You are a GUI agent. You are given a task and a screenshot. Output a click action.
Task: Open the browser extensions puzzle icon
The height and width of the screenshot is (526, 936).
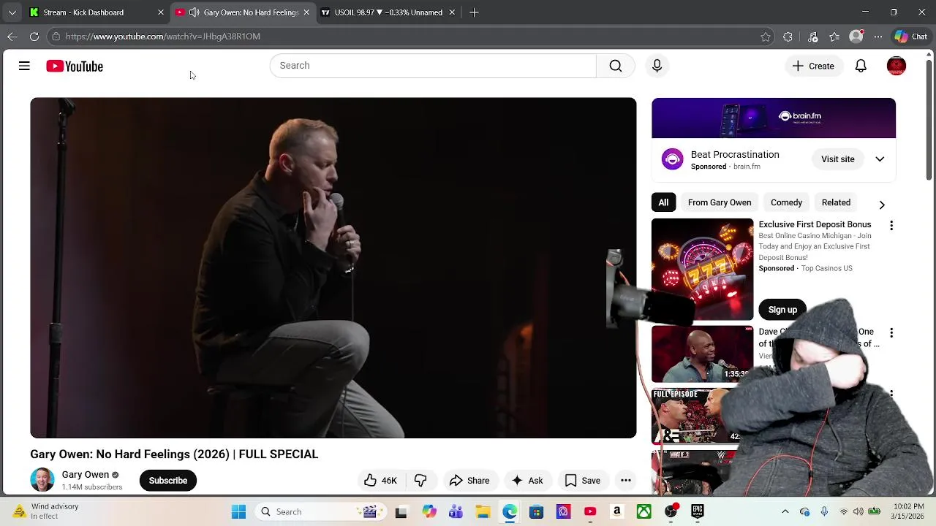(788, 37)
